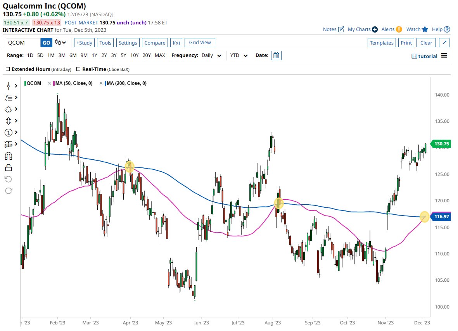This screenshot has width=458, height=331.
Task: Enable the Extended Hours checkbox
Action: [8, 69]
